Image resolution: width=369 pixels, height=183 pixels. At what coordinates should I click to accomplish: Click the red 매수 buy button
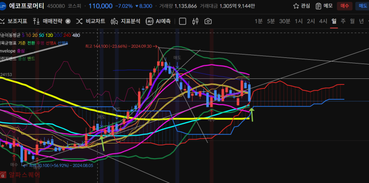[x=345, y=6]
